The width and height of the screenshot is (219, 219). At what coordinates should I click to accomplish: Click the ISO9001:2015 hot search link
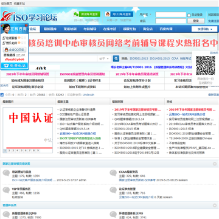(x=139, y=58)
